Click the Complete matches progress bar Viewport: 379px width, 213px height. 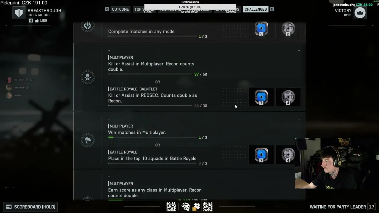[x=152, y=36]
